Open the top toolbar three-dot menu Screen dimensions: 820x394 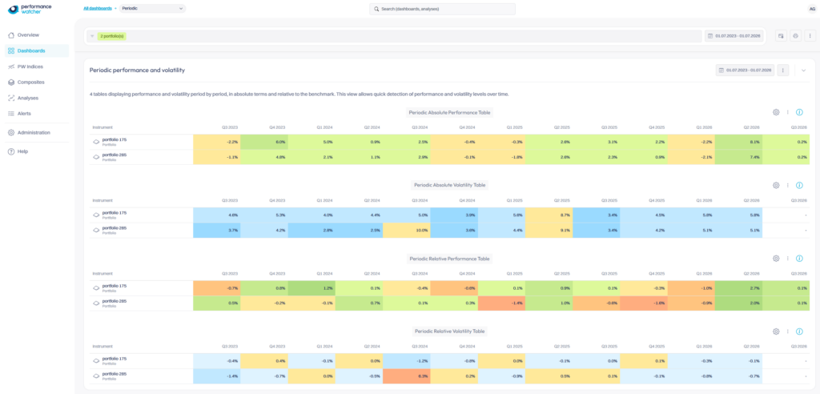[810, 36]
